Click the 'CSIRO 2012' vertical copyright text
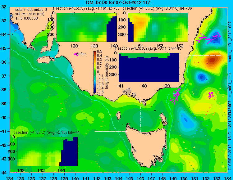Viewport: 233px width, 180px height. pyautogui.click(x=230, y=155)
